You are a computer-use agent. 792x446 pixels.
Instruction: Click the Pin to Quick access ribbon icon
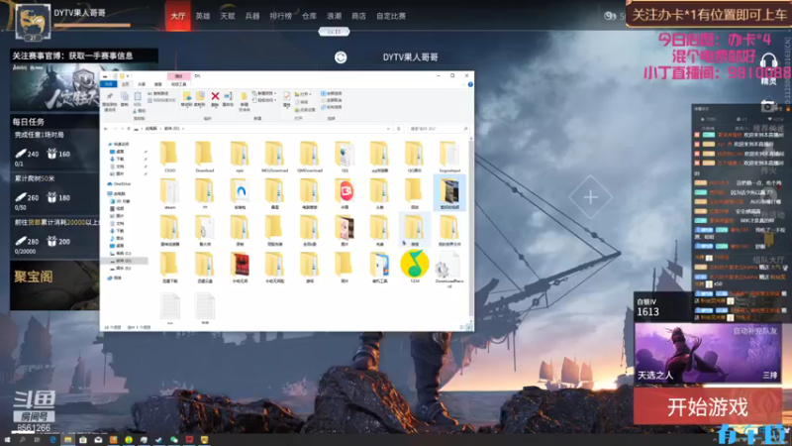click(x=110, y=97)
